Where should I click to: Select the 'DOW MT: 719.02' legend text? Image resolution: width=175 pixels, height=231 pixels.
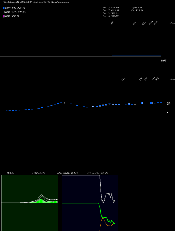pos(16,12)
